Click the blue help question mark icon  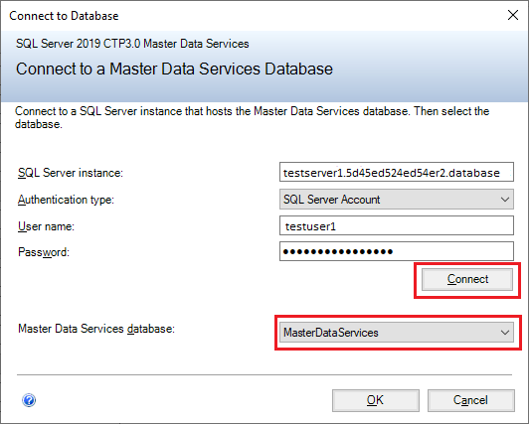[29, 400]
